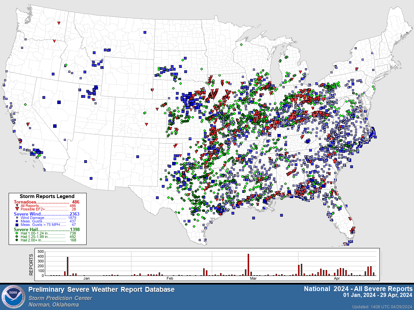Select the Severe Hail heading in the legend

click(x=26, y=229)
